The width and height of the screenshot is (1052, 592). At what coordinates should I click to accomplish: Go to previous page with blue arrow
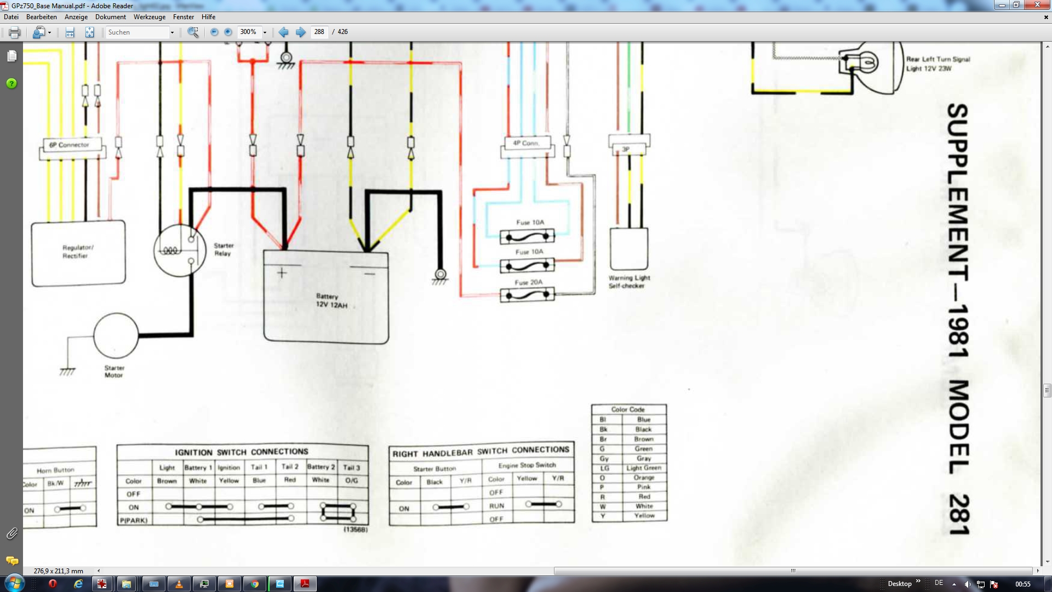[x=283, y=32]
